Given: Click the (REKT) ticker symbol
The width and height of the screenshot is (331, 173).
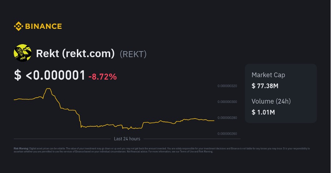Looking at the screenshot, I should 133,54.
